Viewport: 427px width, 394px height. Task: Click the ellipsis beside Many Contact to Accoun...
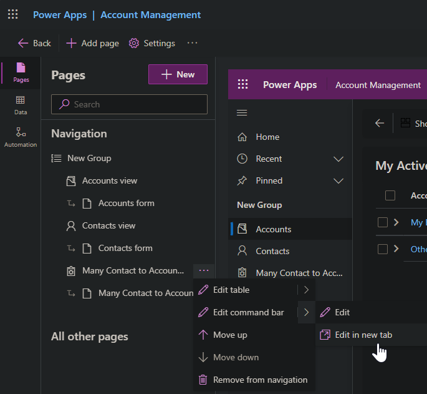(x=204, y=270)
